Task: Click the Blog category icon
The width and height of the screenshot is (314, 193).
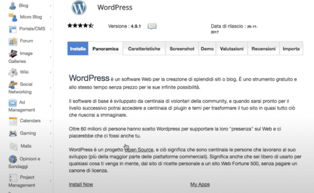Action: click(12, 6)
